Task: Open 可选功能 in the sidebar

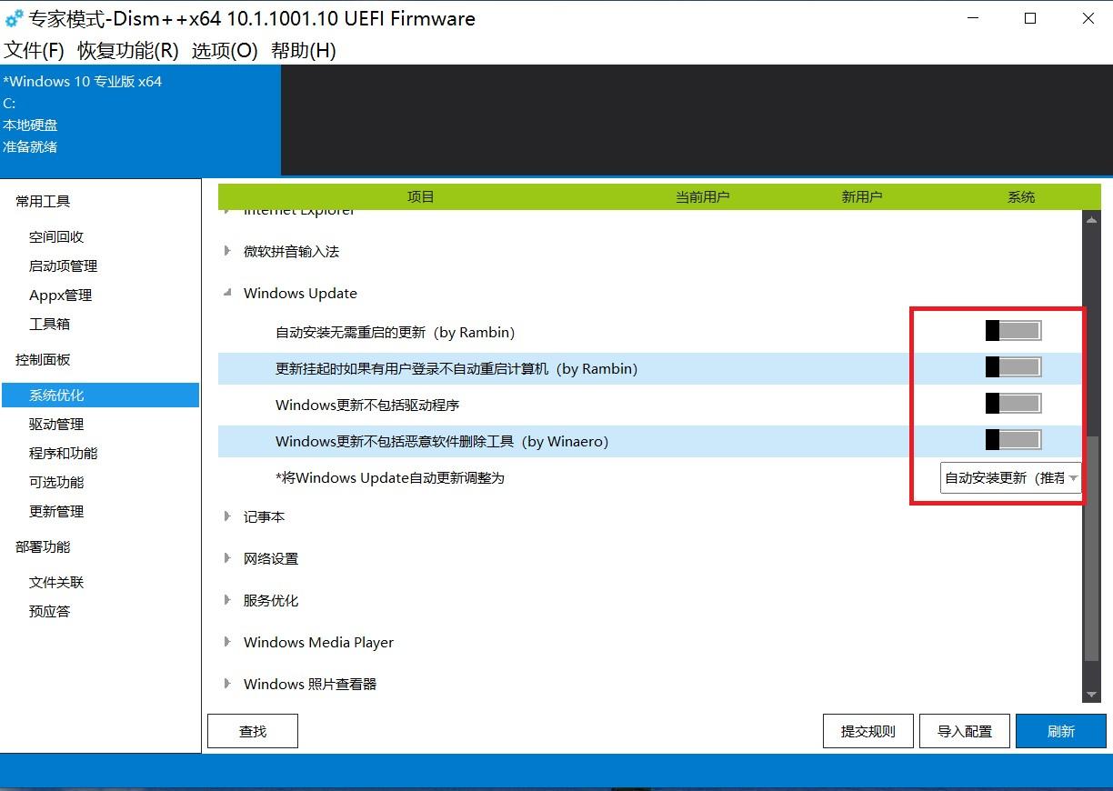Action: [x=56, y=482]
